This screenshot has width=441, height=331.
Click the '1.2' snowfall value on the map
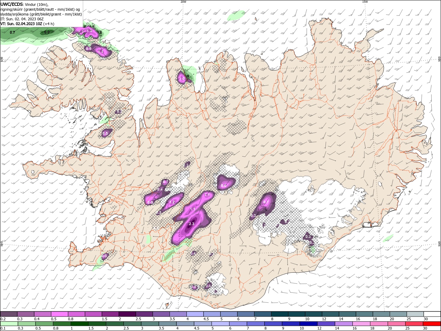tap(172, 202)
